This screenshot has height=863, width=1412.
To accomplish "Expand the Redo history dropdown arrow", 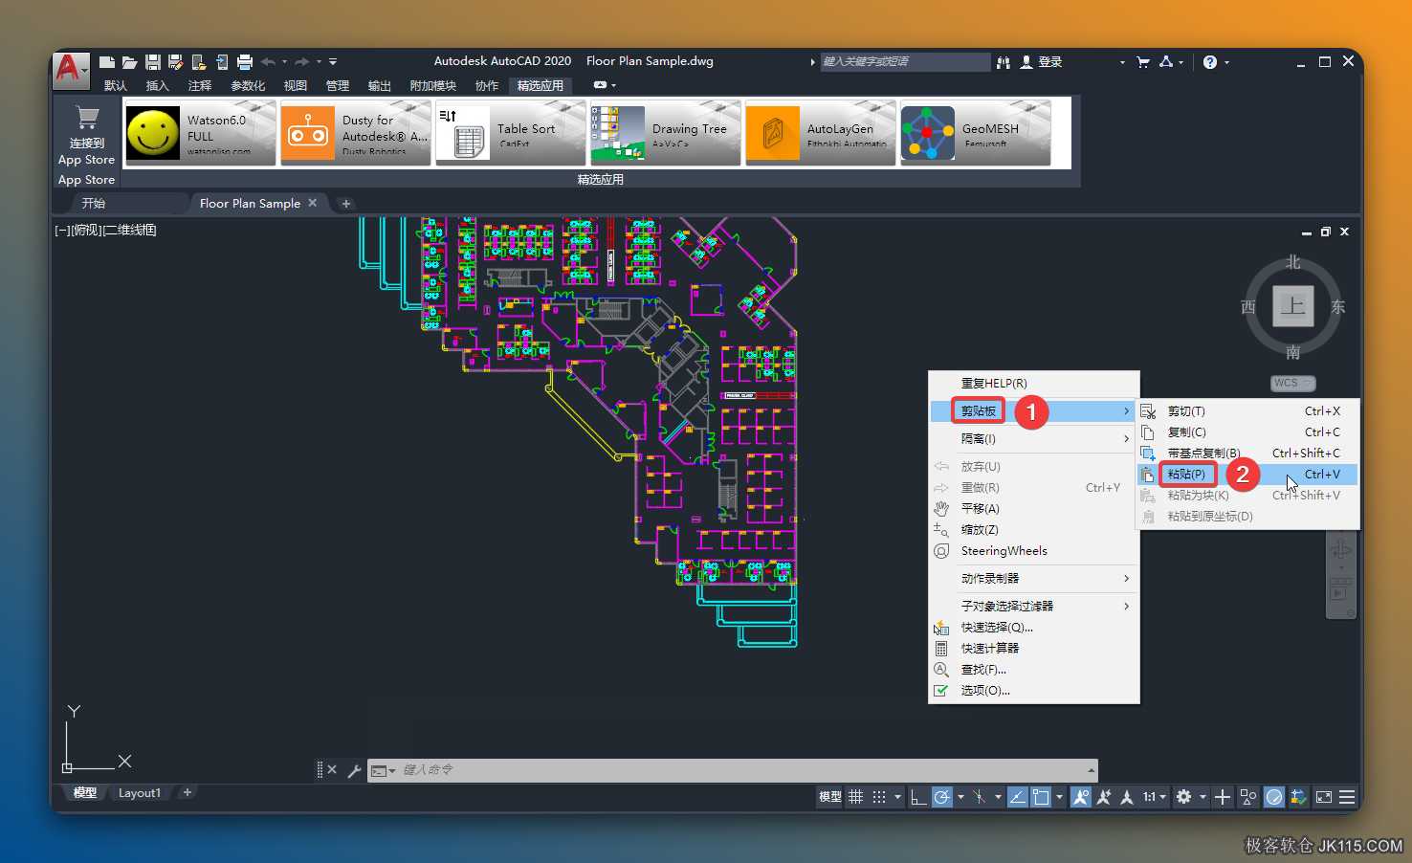I will (x=319, y=62).
